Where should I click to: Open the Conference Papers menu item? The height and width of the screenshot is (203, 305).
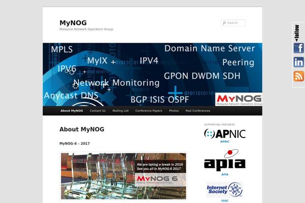[148, 111]
